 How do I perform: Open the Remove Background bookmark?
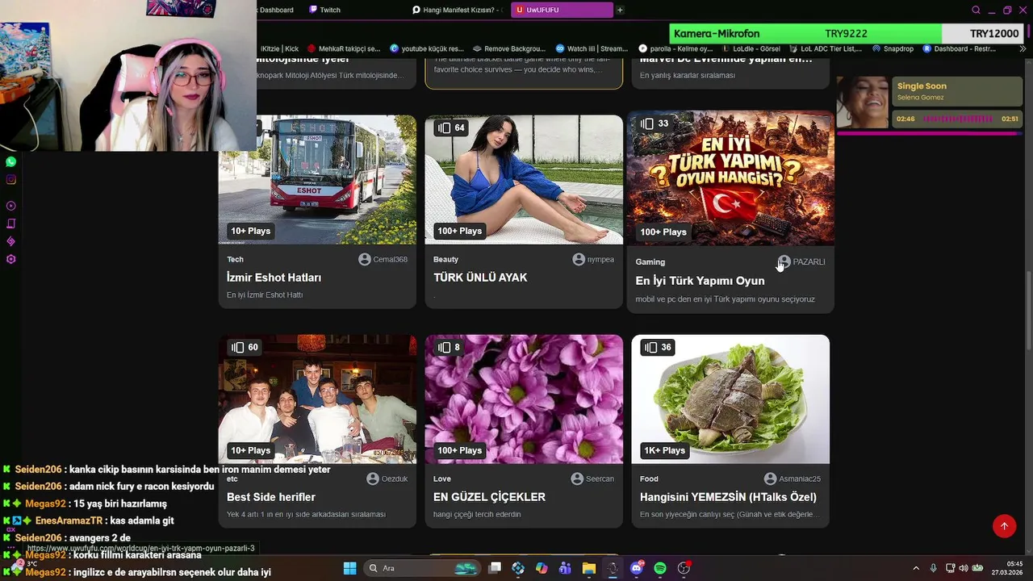tap(510, 48)
